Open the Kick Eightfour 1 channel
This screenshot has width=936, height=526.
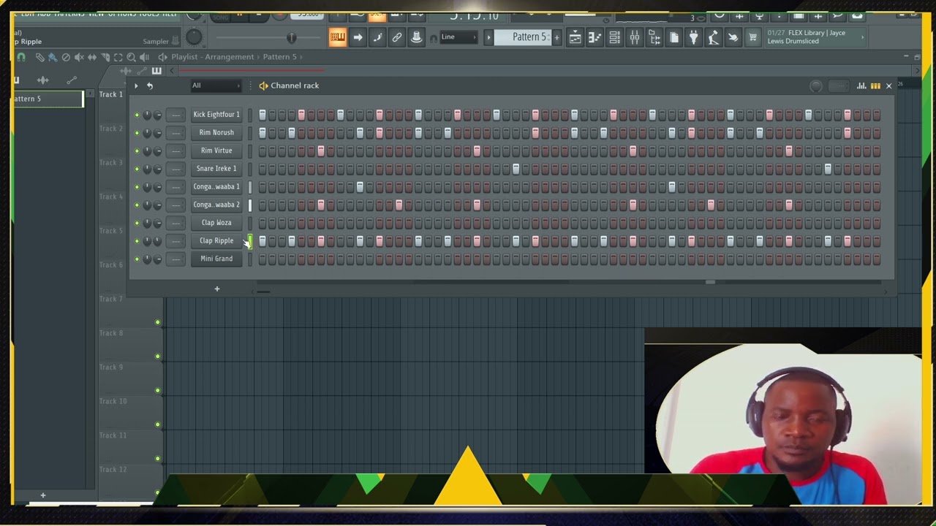[x=216, y=115]
